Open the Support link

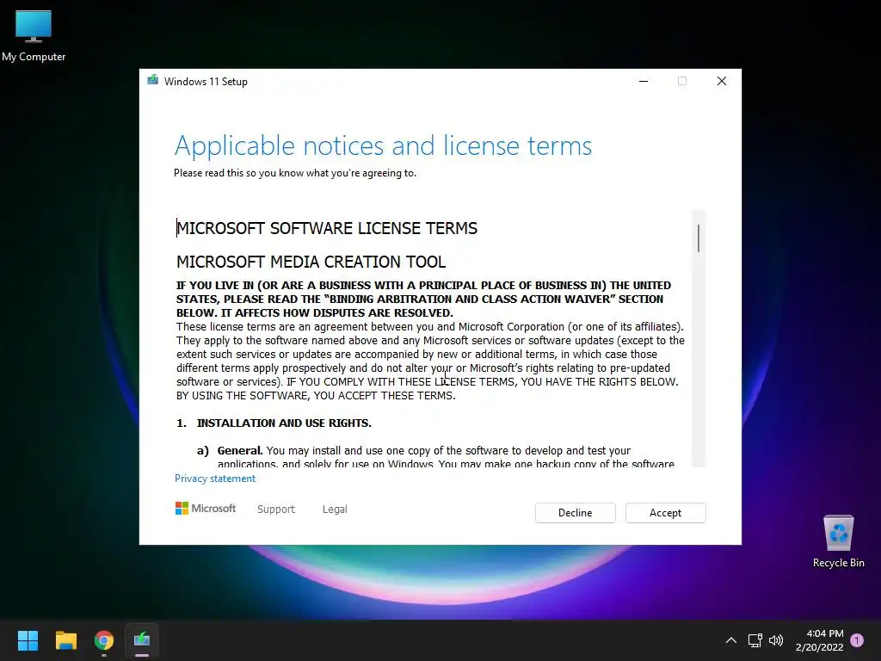[276, 510]
